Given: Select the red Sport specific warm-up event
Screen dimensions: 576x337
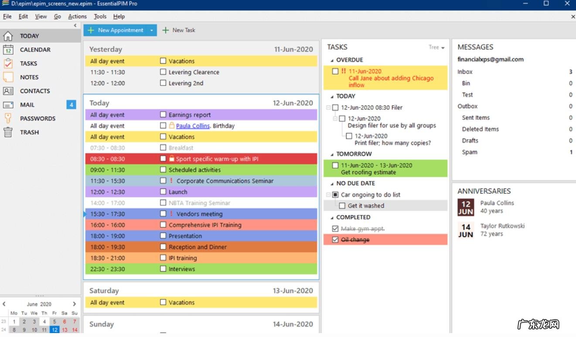Looking at the screenshot, I should coord(217,159).
